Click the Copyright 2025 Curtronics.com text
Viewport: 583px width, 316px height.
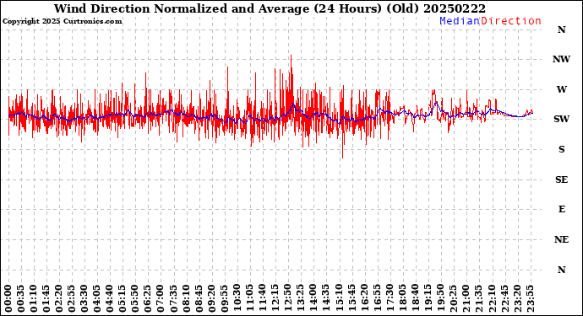tap(62, 22)
